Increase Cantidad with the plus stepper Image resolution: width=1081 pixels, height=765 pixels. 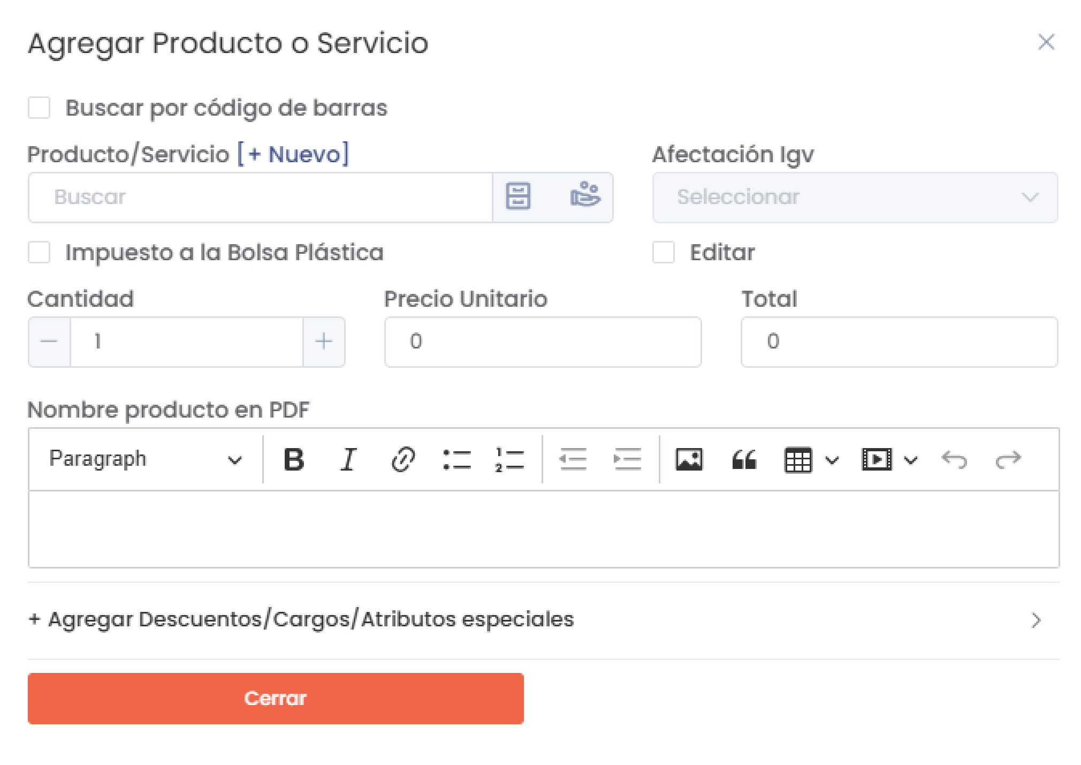point(324,342)
